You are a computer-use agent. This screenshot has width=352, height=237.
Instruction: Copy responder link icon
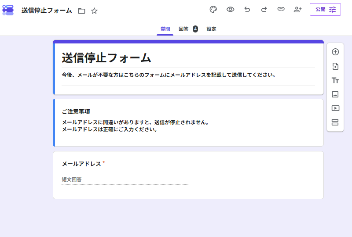(x=281, y=9)
